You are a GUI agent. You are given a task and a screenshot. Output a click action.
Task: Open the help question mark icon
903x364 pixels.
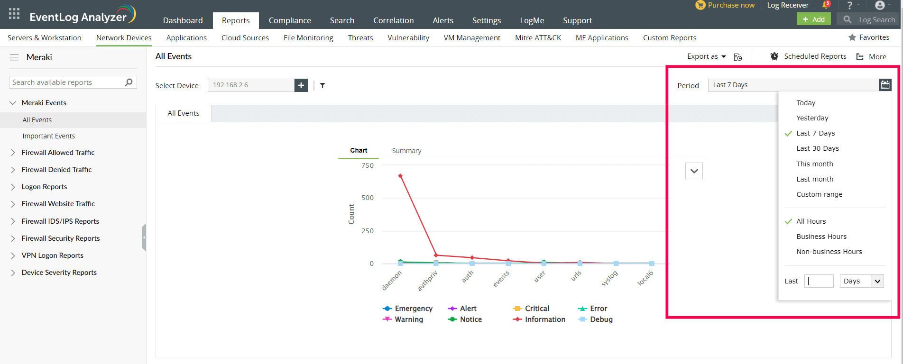[850, 5]
